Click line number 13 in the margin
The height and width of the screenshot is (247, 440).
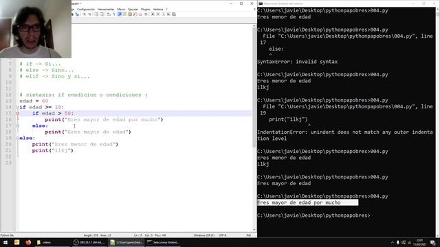(x=8, y=101)
